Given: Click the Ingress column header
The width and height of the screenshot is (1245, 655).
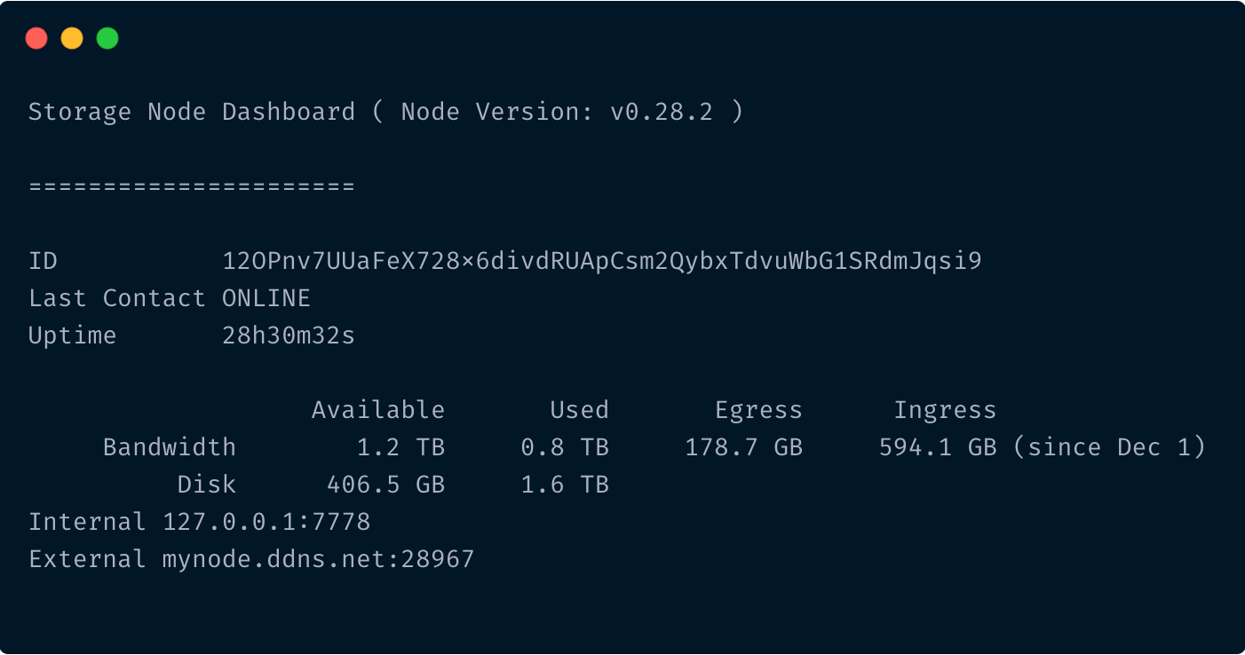Looking at the screenshot, I should [x=945, y=411].
